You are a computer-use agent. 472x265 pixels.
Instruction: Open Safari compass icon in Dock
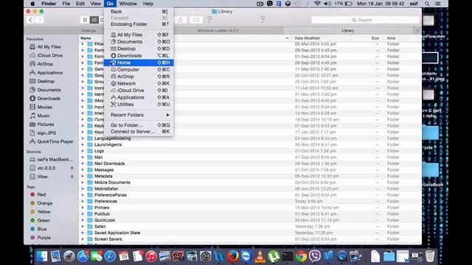coord(110,256)
